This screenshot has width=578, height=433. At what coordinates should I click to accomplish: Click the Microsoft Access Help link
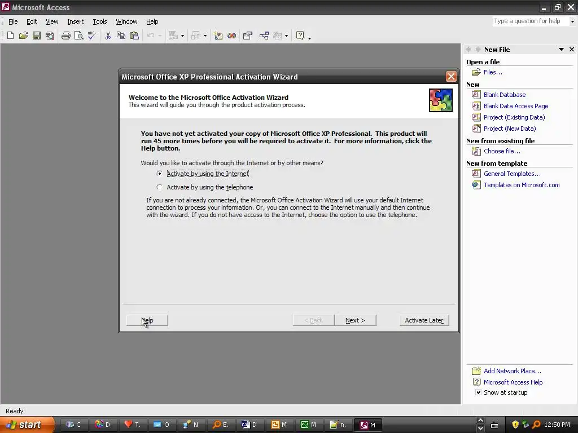(513, 382)
